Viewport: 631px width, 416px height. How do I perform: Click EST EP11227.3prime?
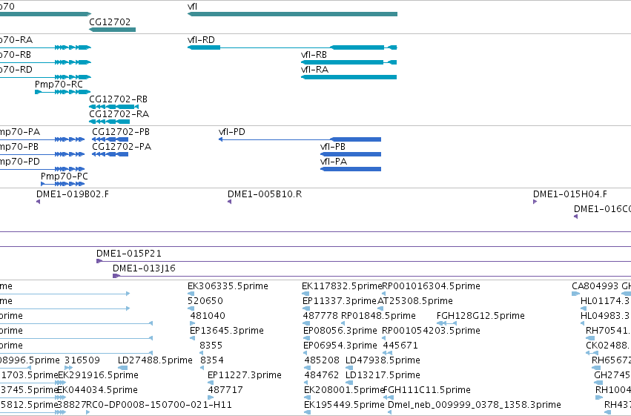tap(245, 375)
